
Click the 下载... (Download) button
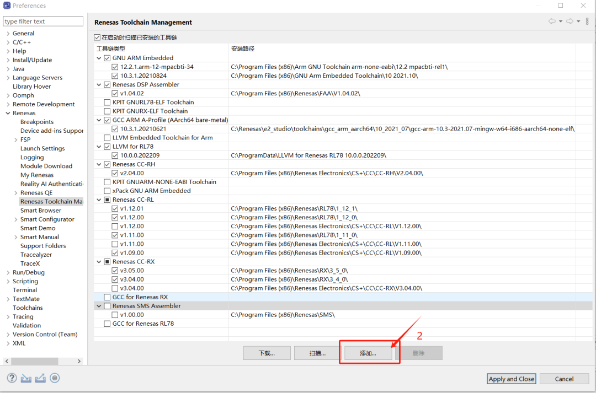click(267, 353)
